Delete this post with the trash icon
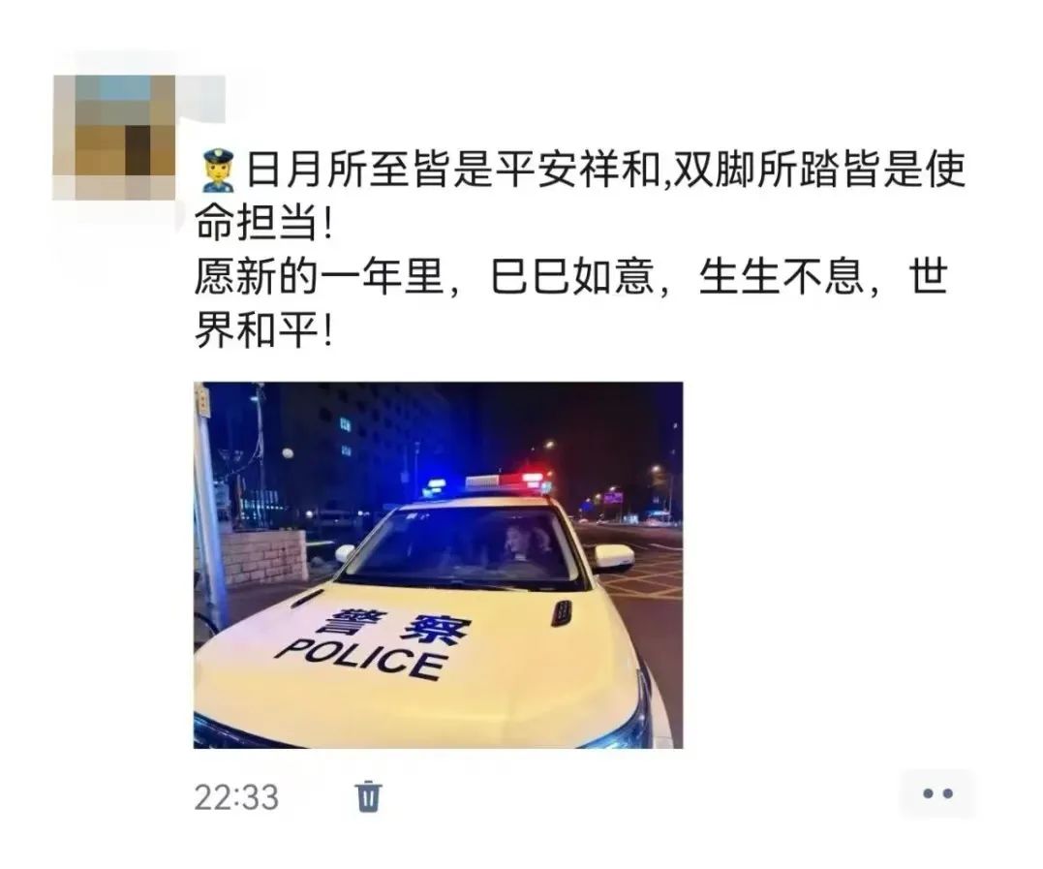This screenshot has width=1043, height=869. pyautogui.click(x=369, y=796)
